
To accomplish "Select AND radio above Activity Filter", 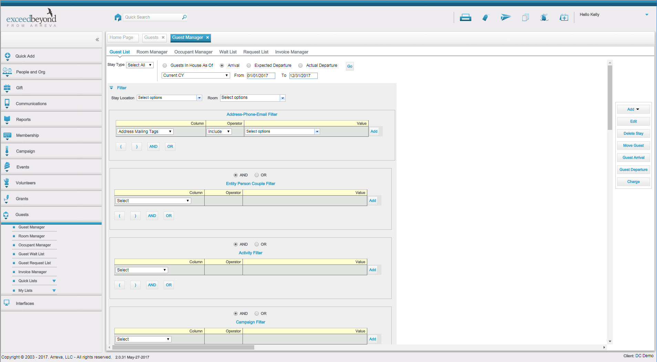I will point(236,244).
